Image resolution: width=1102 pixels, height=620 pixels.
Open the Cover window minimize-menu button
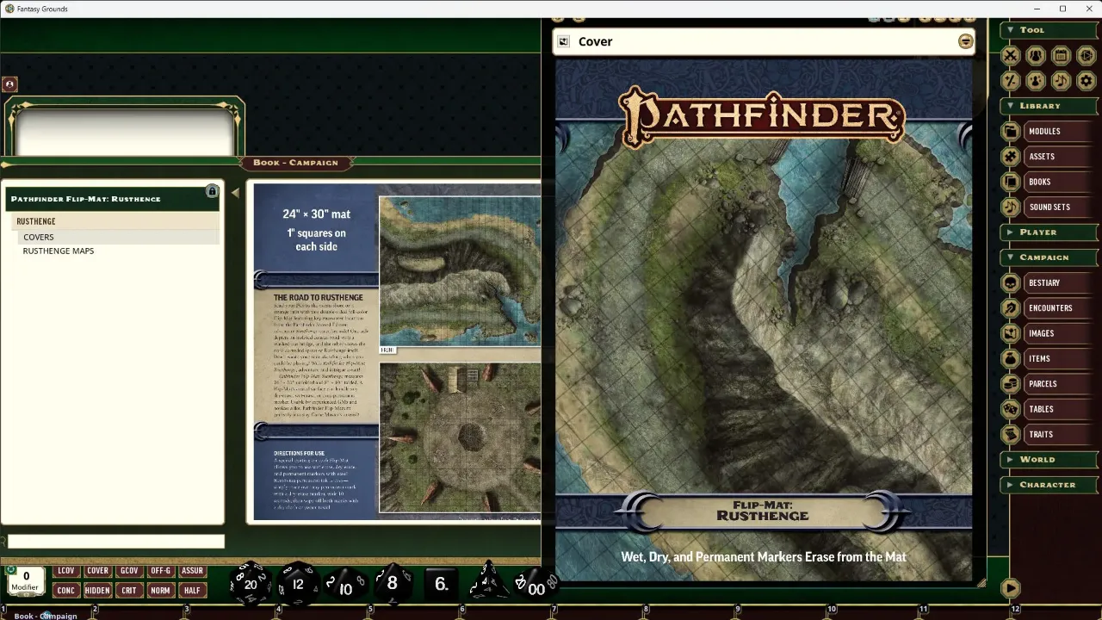(965, 41)
